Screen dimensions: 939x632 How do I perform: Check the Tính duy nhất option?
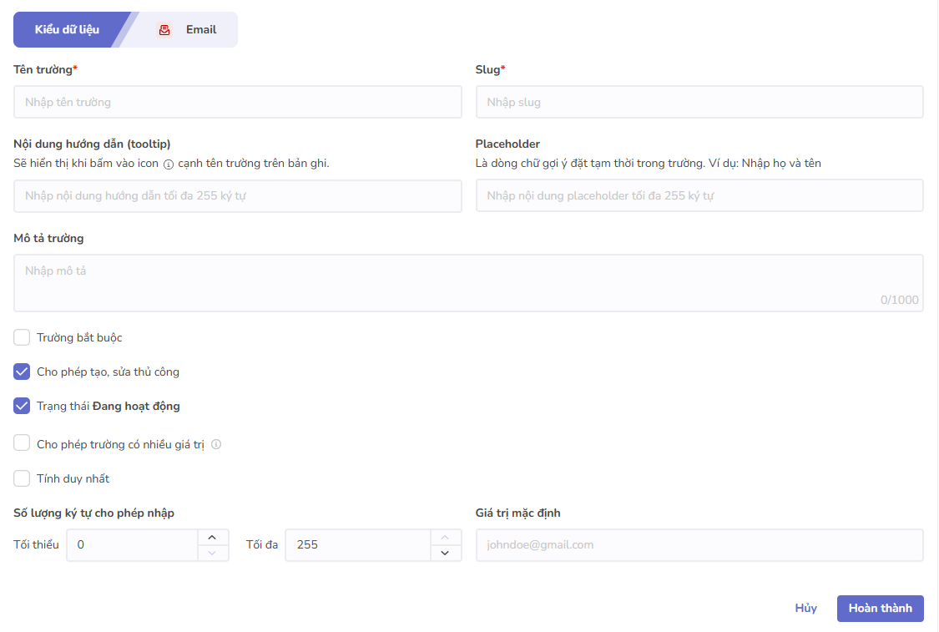click(22, 478)
